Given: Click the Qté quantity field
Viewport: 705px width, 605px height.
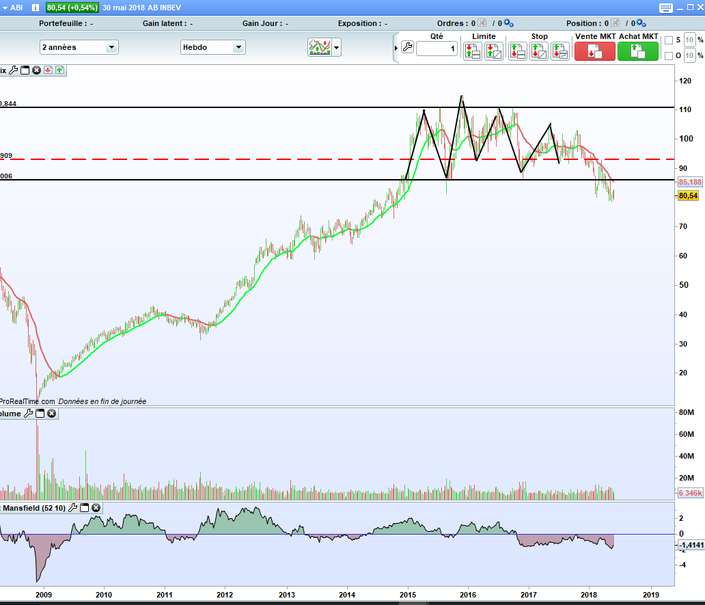Looking at the screenshot, I should [437, 49].
